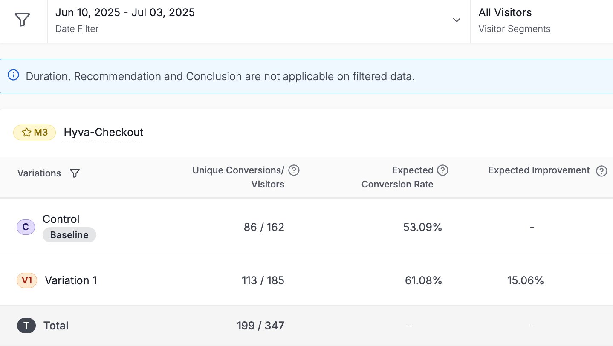
Task: Show help for Expected Improvement
Action: pyautogui.click(x=601, y=171)
